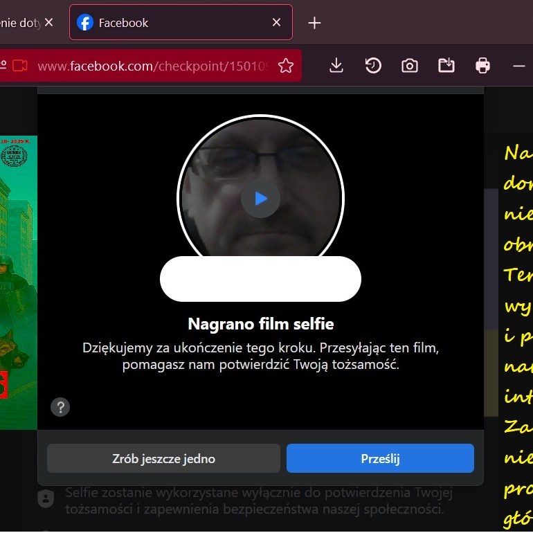
Task: Play the recorded selfie video
Action: click(260, 199)
